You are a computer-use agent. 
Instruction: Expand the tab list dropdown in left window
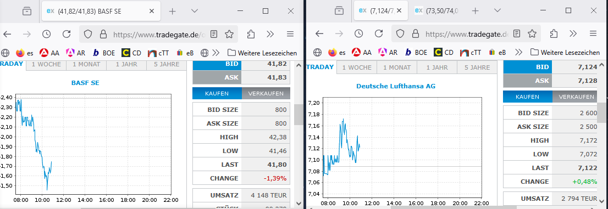(195, 11)
